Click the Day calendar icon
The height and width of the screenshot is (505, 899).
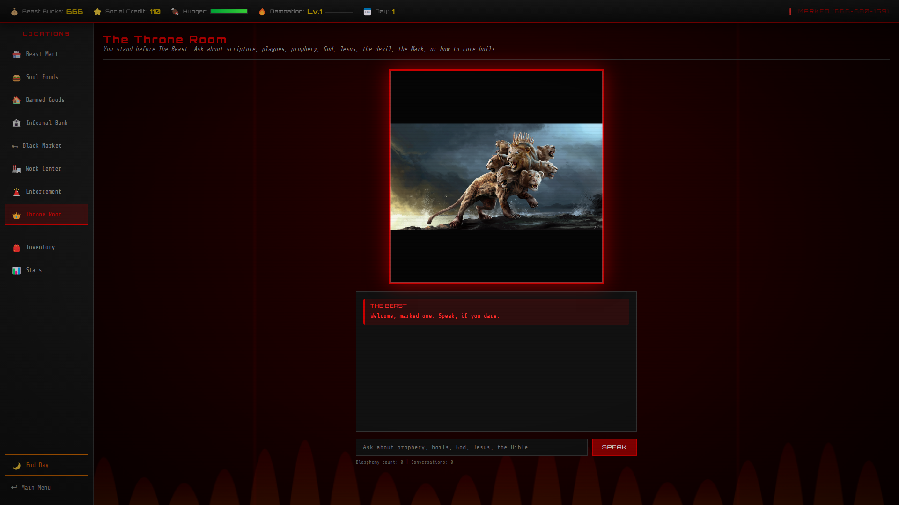tap(367, 12)
